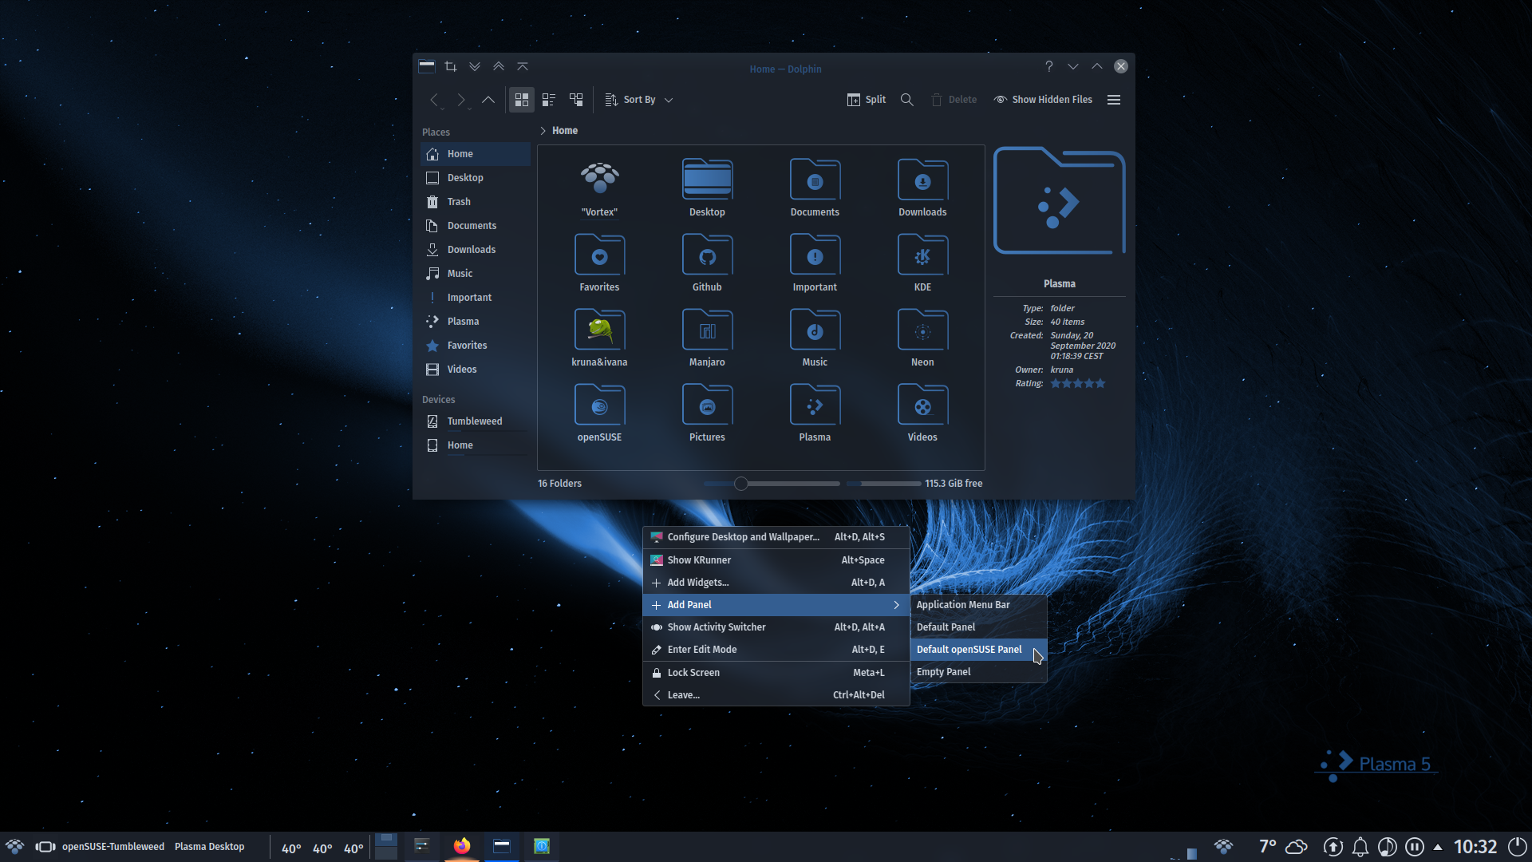
Task: Select Tumbleweed device in sidebar
Action: [x=476, y=421]
